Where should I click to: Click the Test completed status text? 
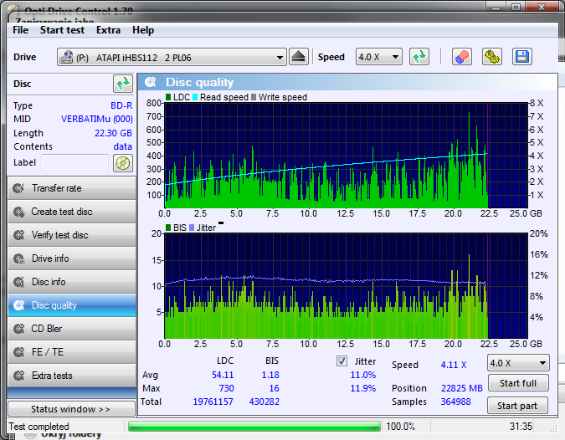click(39, 427)
